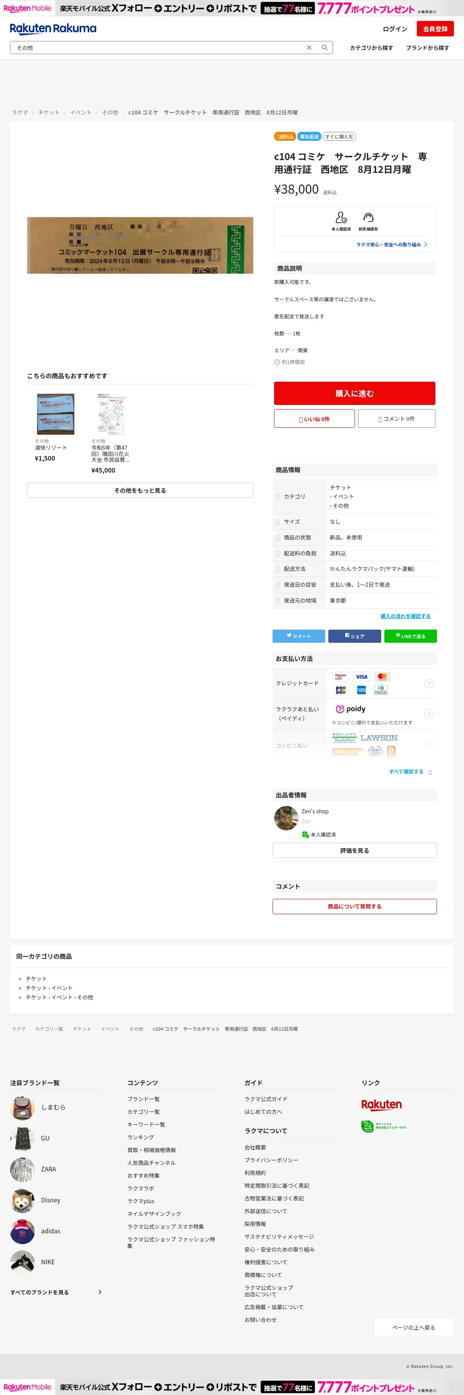Click the 評価を見る button
The width and height of the screenshot is (464, 1395).
355,850
